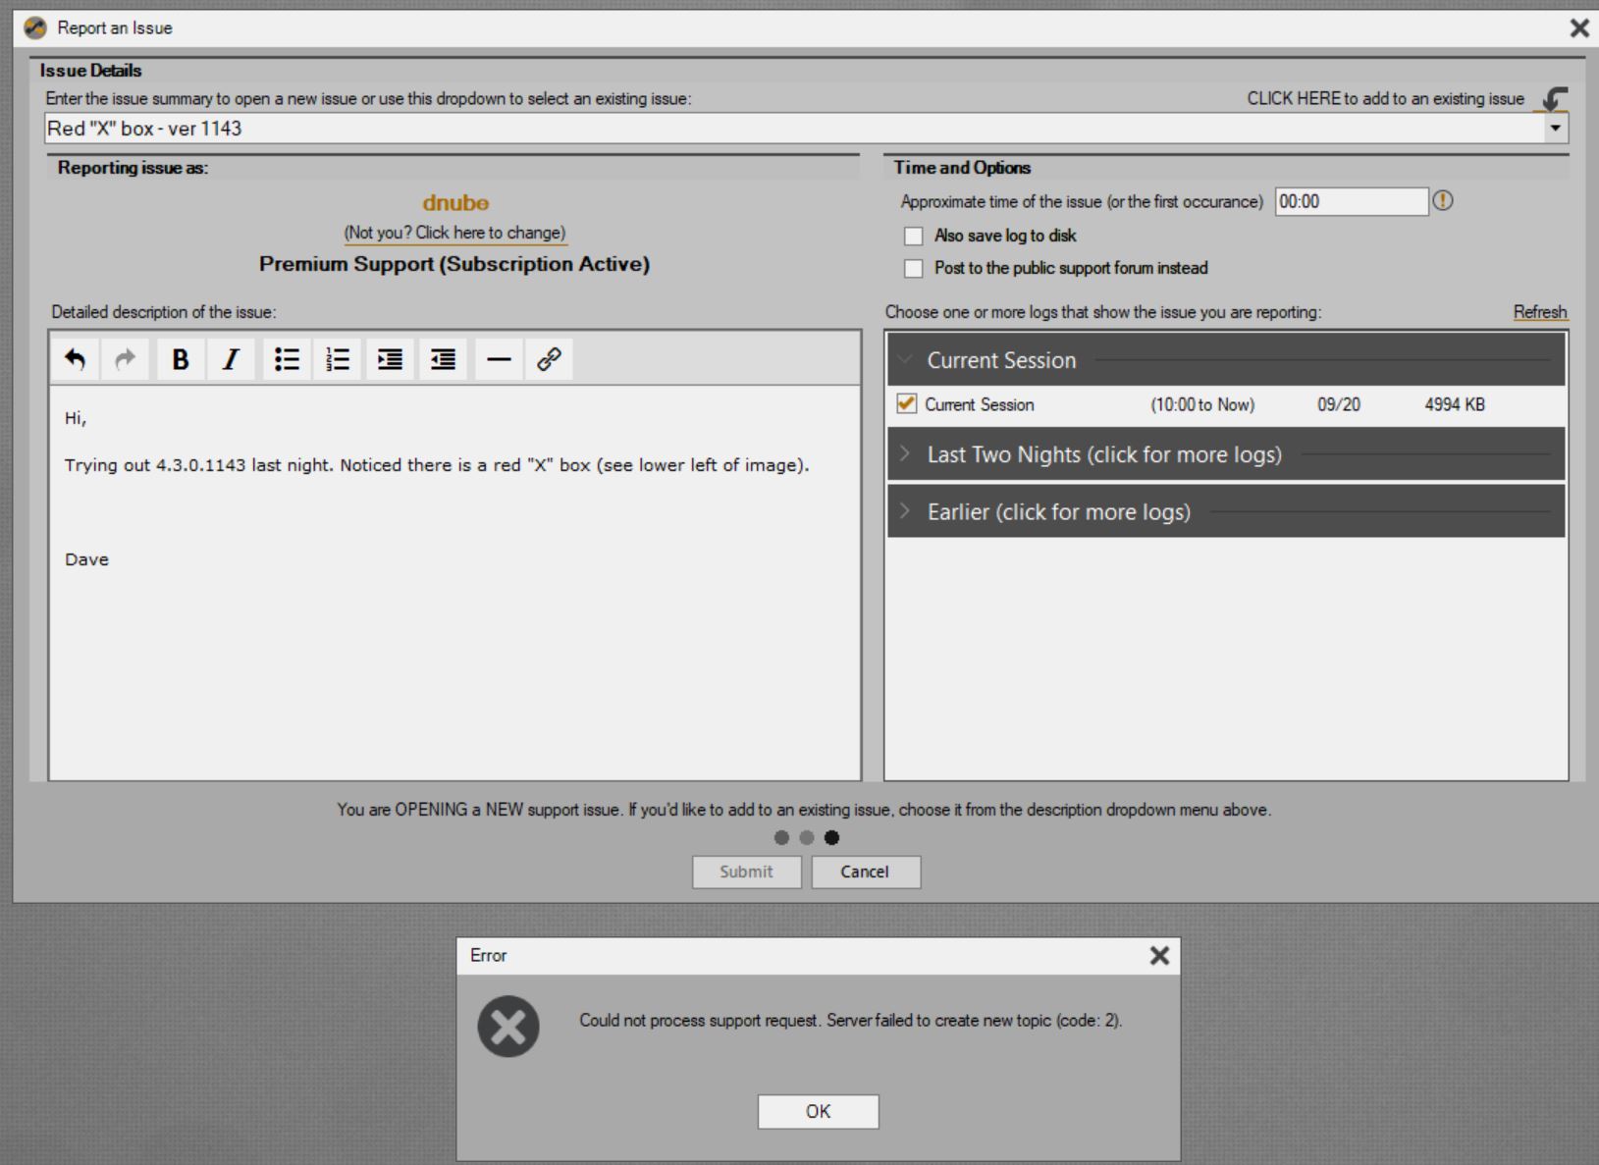The height and width of the screenshot is (1165, 1599).
Task: Expand Last Two Nights logs section
Action: (1226, 454)
